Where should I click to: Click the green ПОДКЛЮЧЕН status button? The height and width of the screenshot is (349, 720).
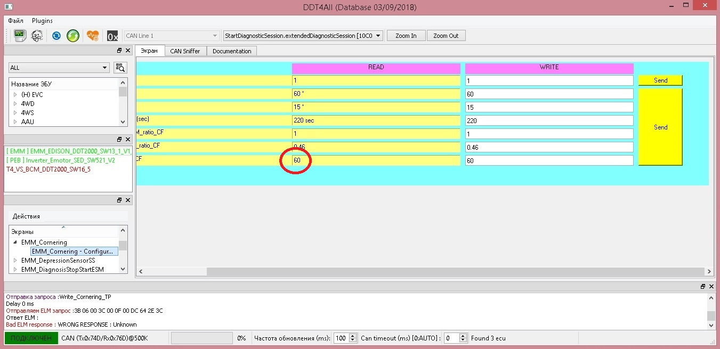(31, 338)
